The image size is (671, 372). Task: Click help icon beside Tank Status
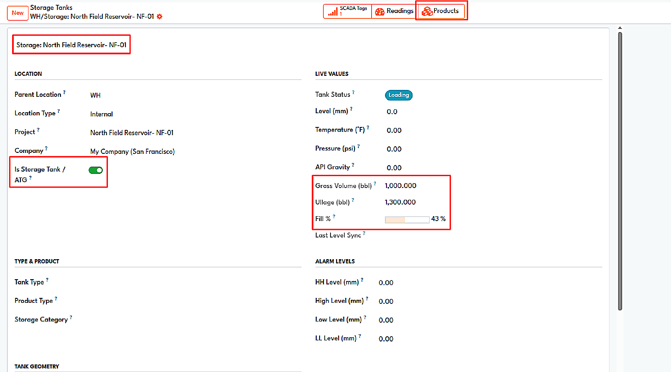(353, 92)
